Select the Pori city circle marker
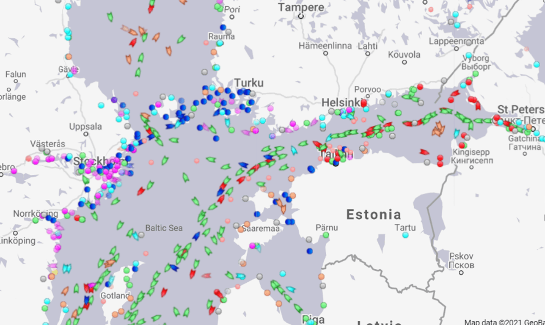This screenshot has width=545, height=325. coord(232,17)
